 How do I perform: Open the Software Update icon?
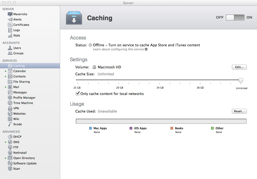10,163
